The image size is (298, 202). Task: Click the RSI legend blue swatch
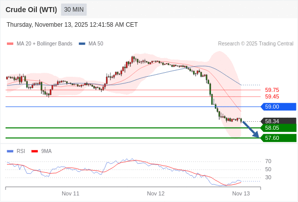10,151
